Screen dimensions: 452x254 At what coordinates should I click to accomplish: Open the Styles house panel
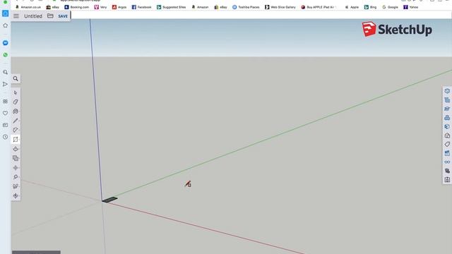[447, 135]
